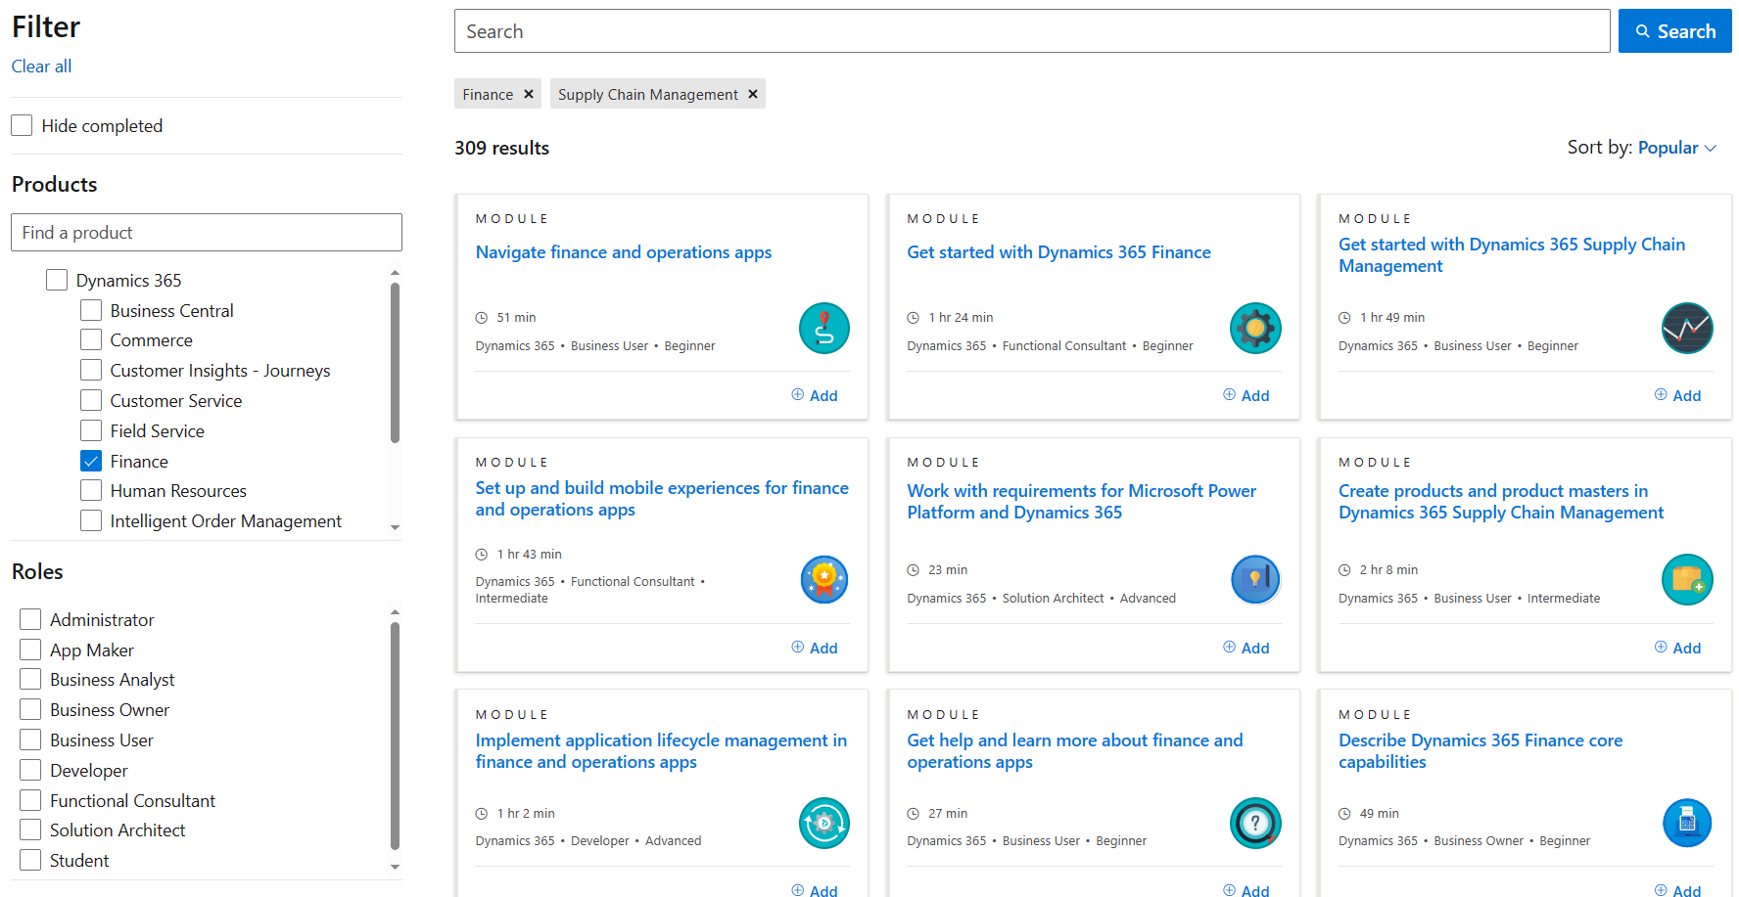
Task: Add the Navigate finance and operations apps module
Action: click(x=815, y=394)
